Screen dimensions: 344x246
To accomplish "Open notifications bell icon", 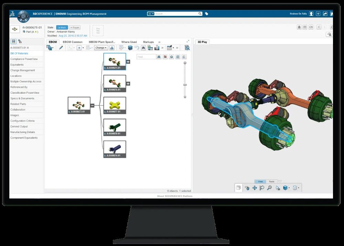I will point(299,27).
